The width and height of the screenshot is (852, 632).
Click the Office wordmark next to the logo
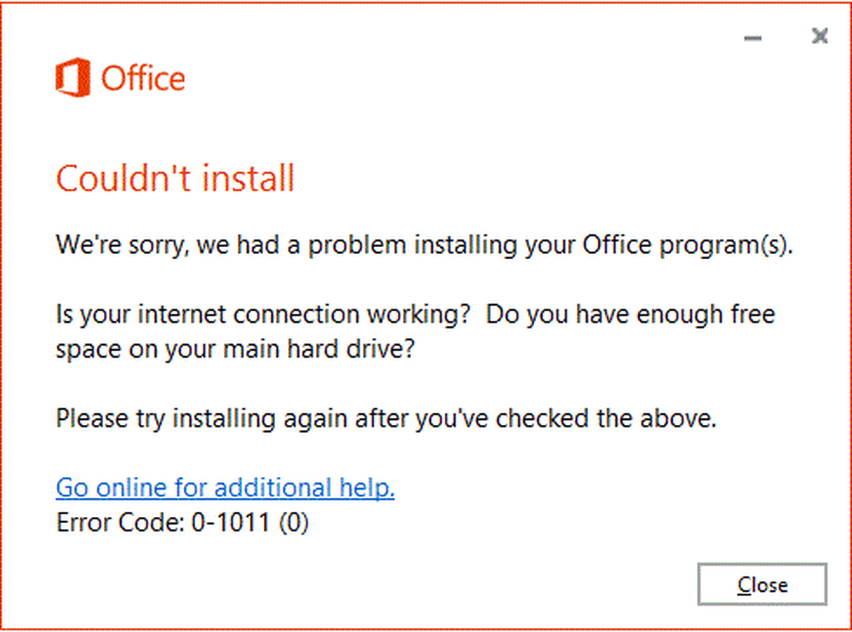[142, 78]
